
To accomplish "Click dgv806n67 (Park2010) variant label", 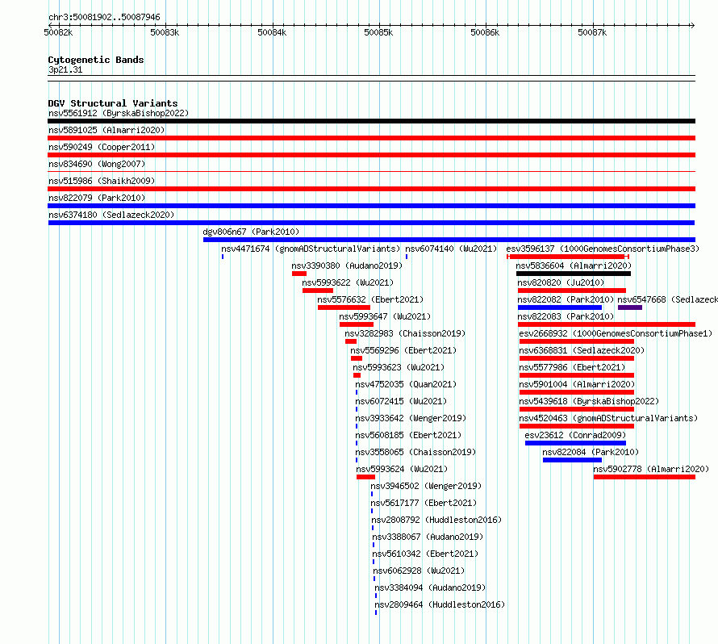I will [251, 232].
